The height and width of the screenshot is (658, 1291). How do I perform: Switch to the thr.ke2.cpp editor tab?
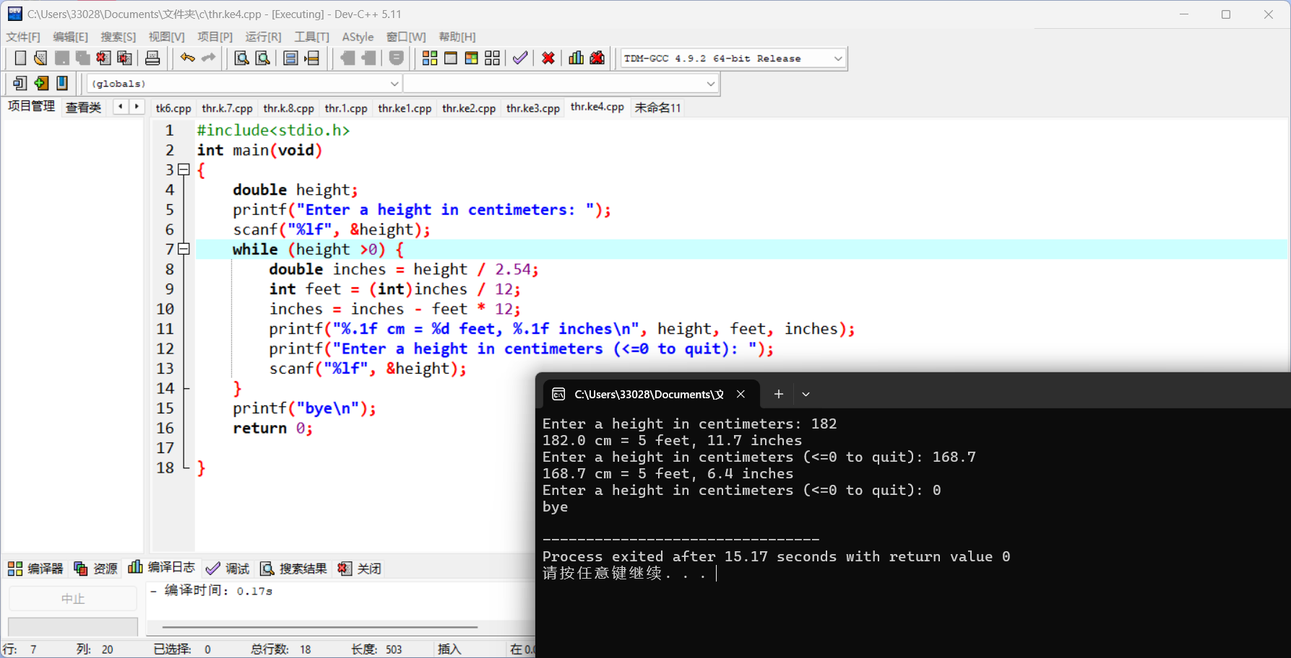(x=469, y=108)
